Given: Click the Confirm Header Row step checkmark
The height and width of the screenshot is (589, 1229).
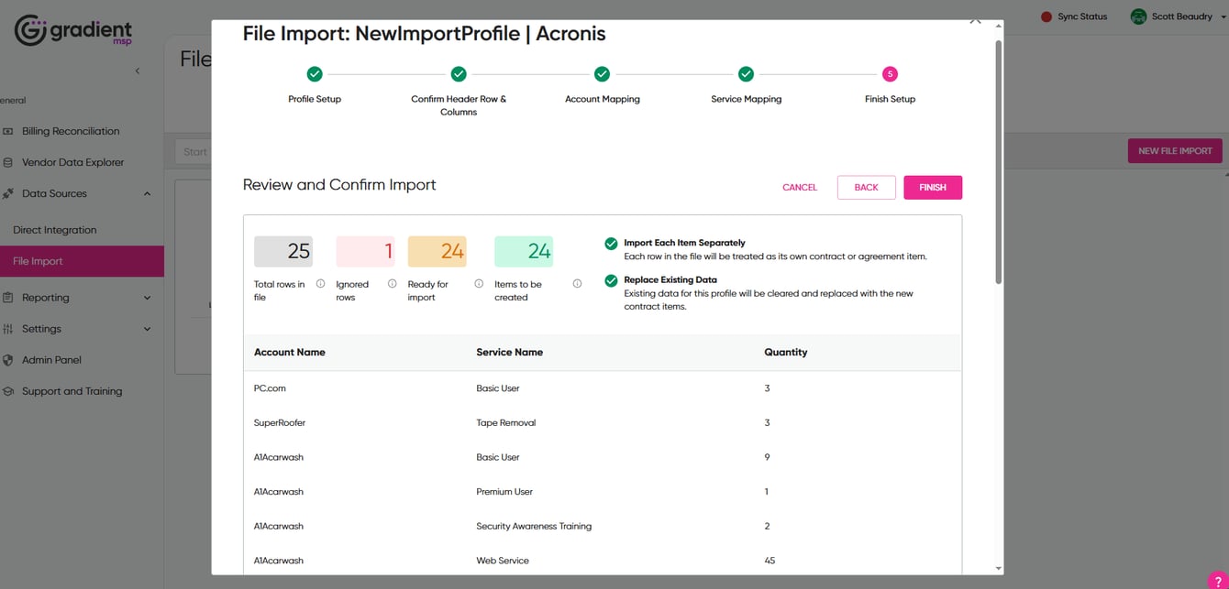Looking at the screenshot, I should [459, 74].
